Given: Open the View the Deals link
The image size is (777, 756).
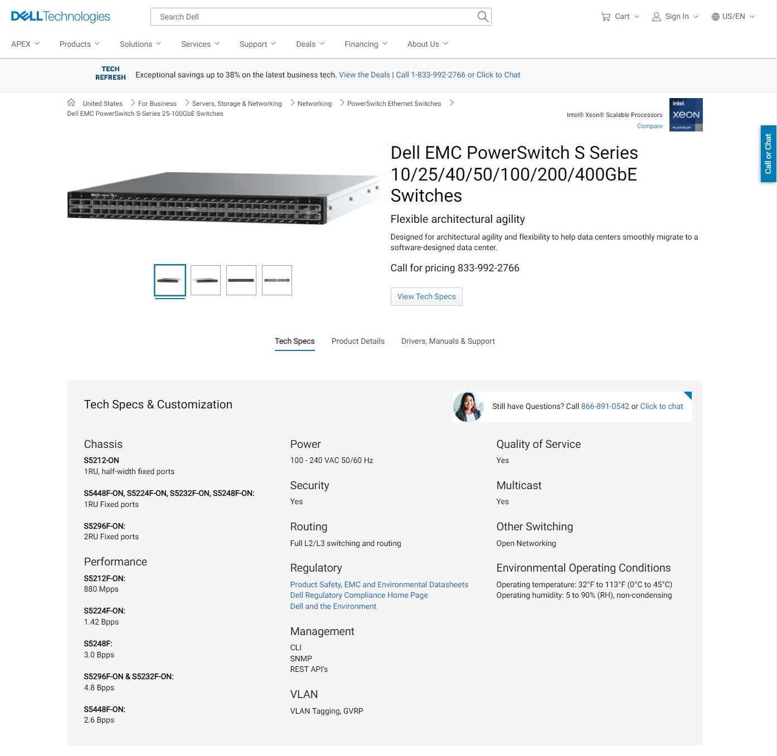Looking at the screenshot, I should pos(365,75).
